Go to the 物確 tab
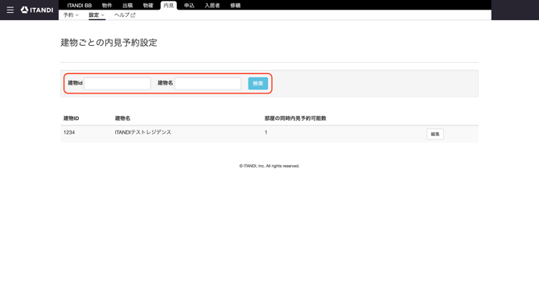Screen dimensions: 539x306 click(x=148, y=6)
